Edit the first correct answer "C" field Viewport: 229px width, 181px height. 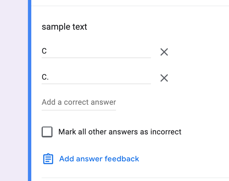(96, 51)
